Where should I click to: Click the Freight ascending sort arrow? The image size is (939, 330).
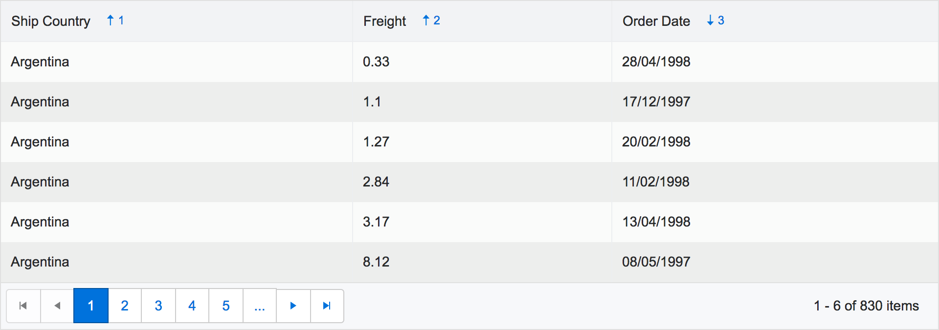coord(426,21)
